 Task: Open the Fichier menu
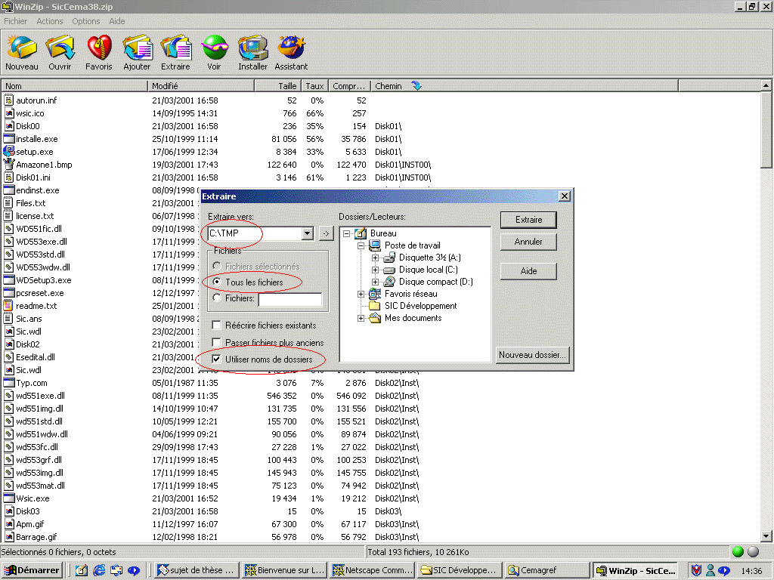pyautogui.click(x=16, y=21)
